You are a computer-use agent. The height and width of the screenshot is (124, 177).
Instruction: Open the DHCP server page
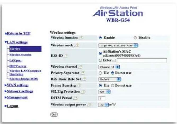[18, 66]
